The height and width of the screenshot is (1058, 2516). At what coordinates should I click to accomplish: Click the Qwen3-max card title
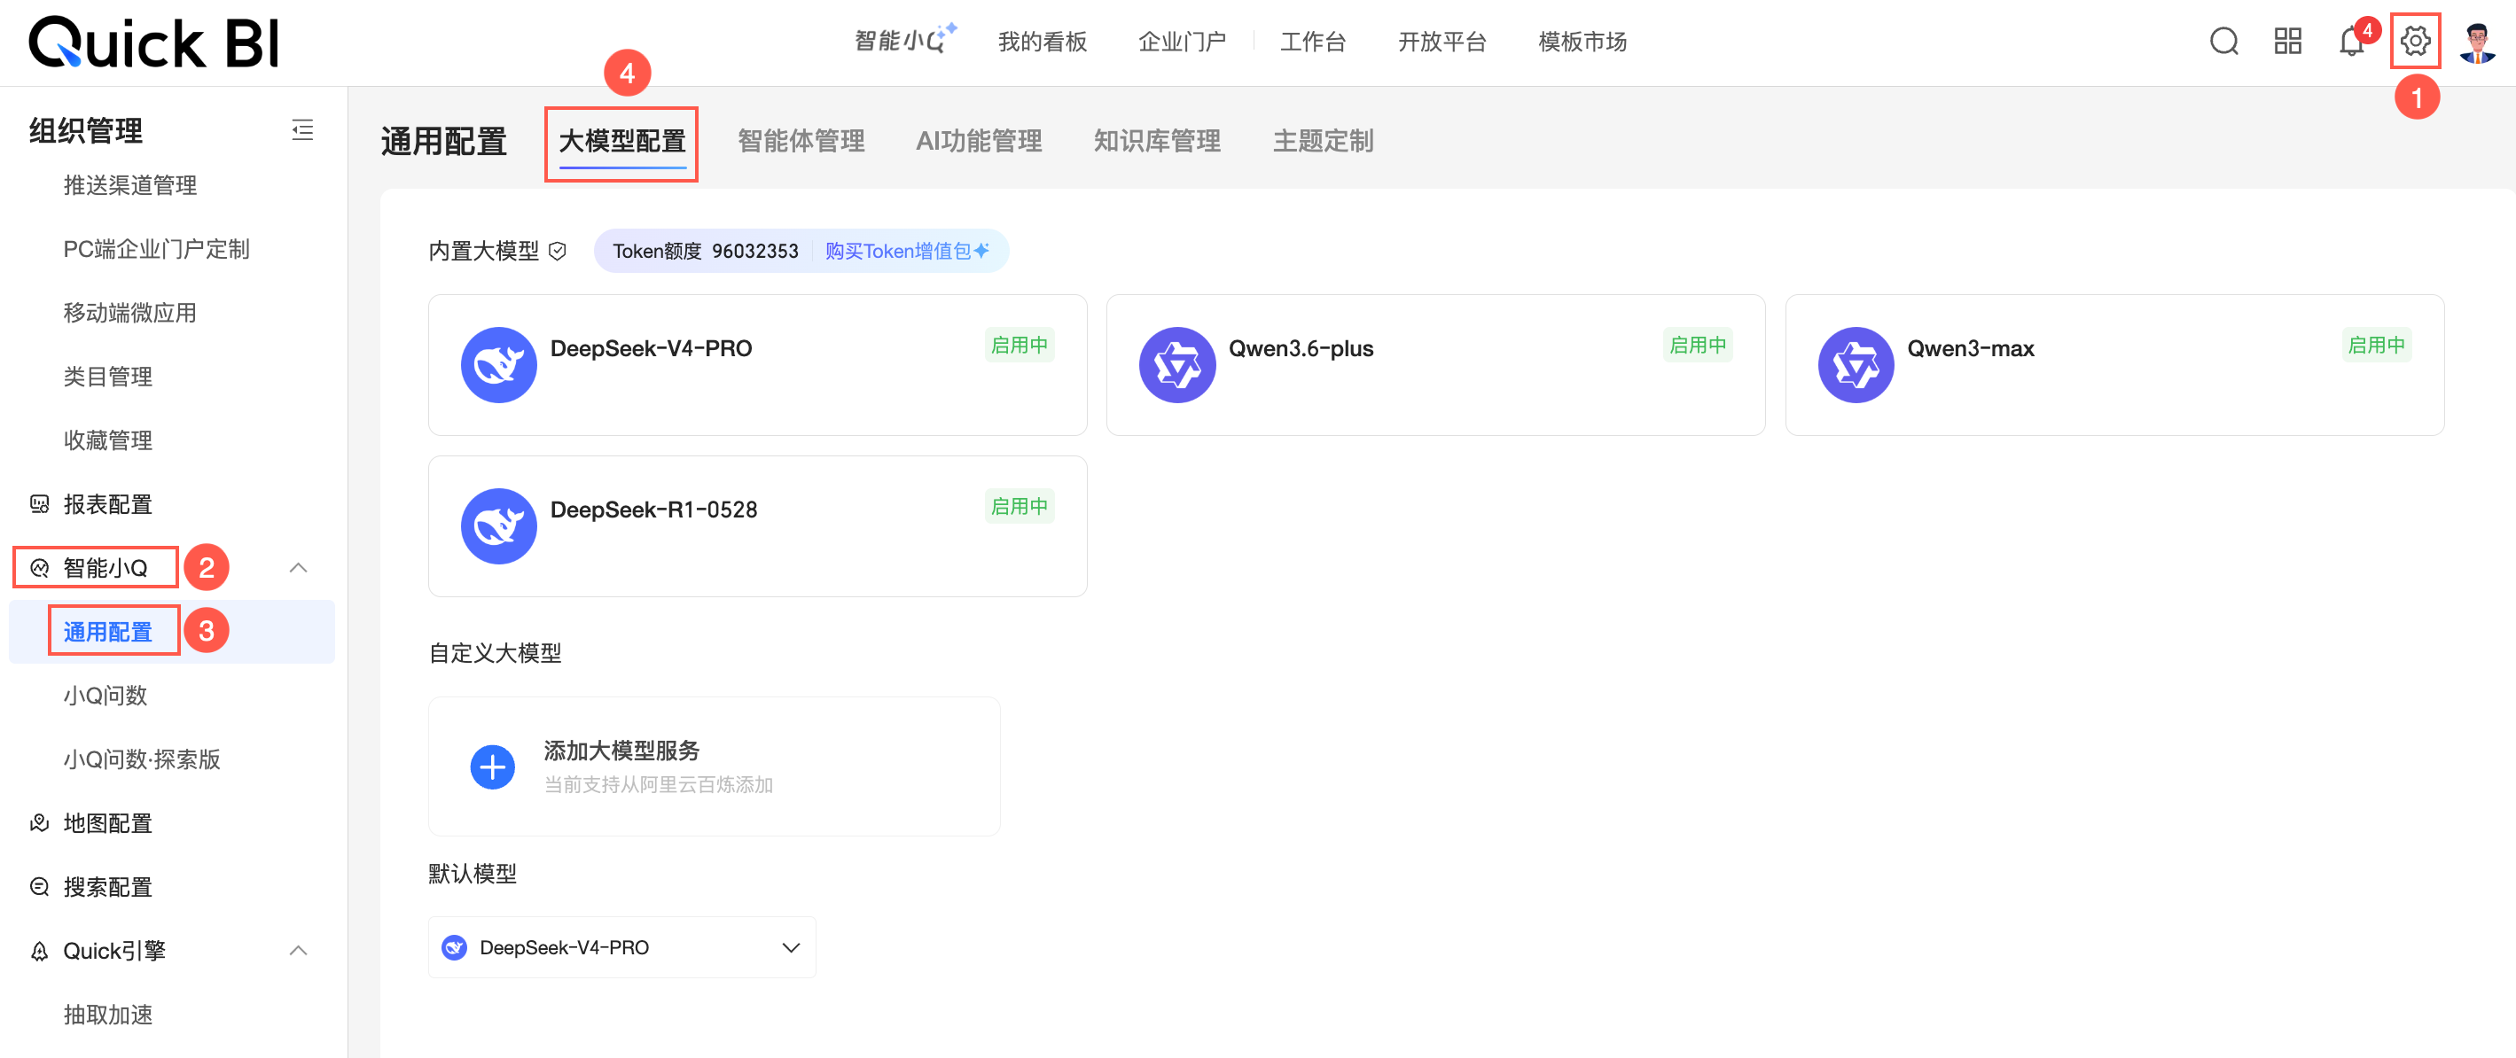pyautogui.click(x=1970, y=348)
